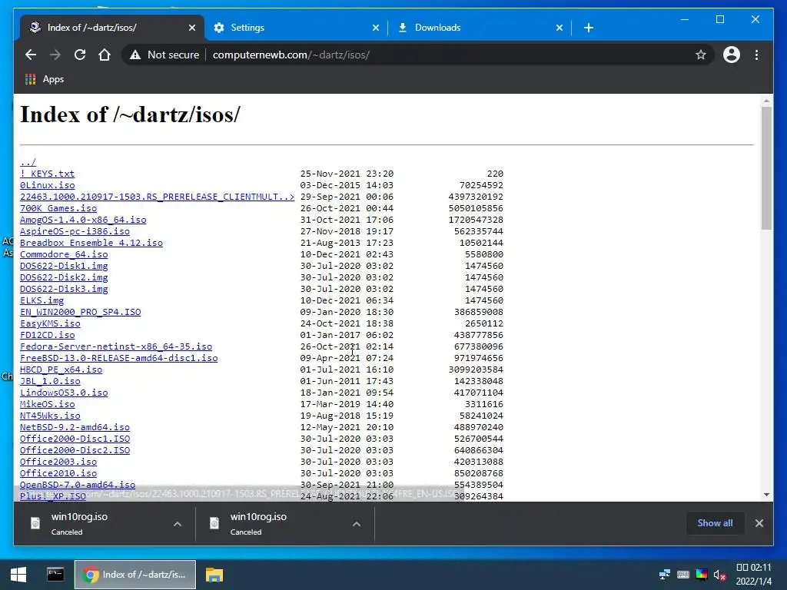The image size is (787, 590).
Task: Switch to the Downloads tab
Action: pyautogui.click(x=480, y=28)
